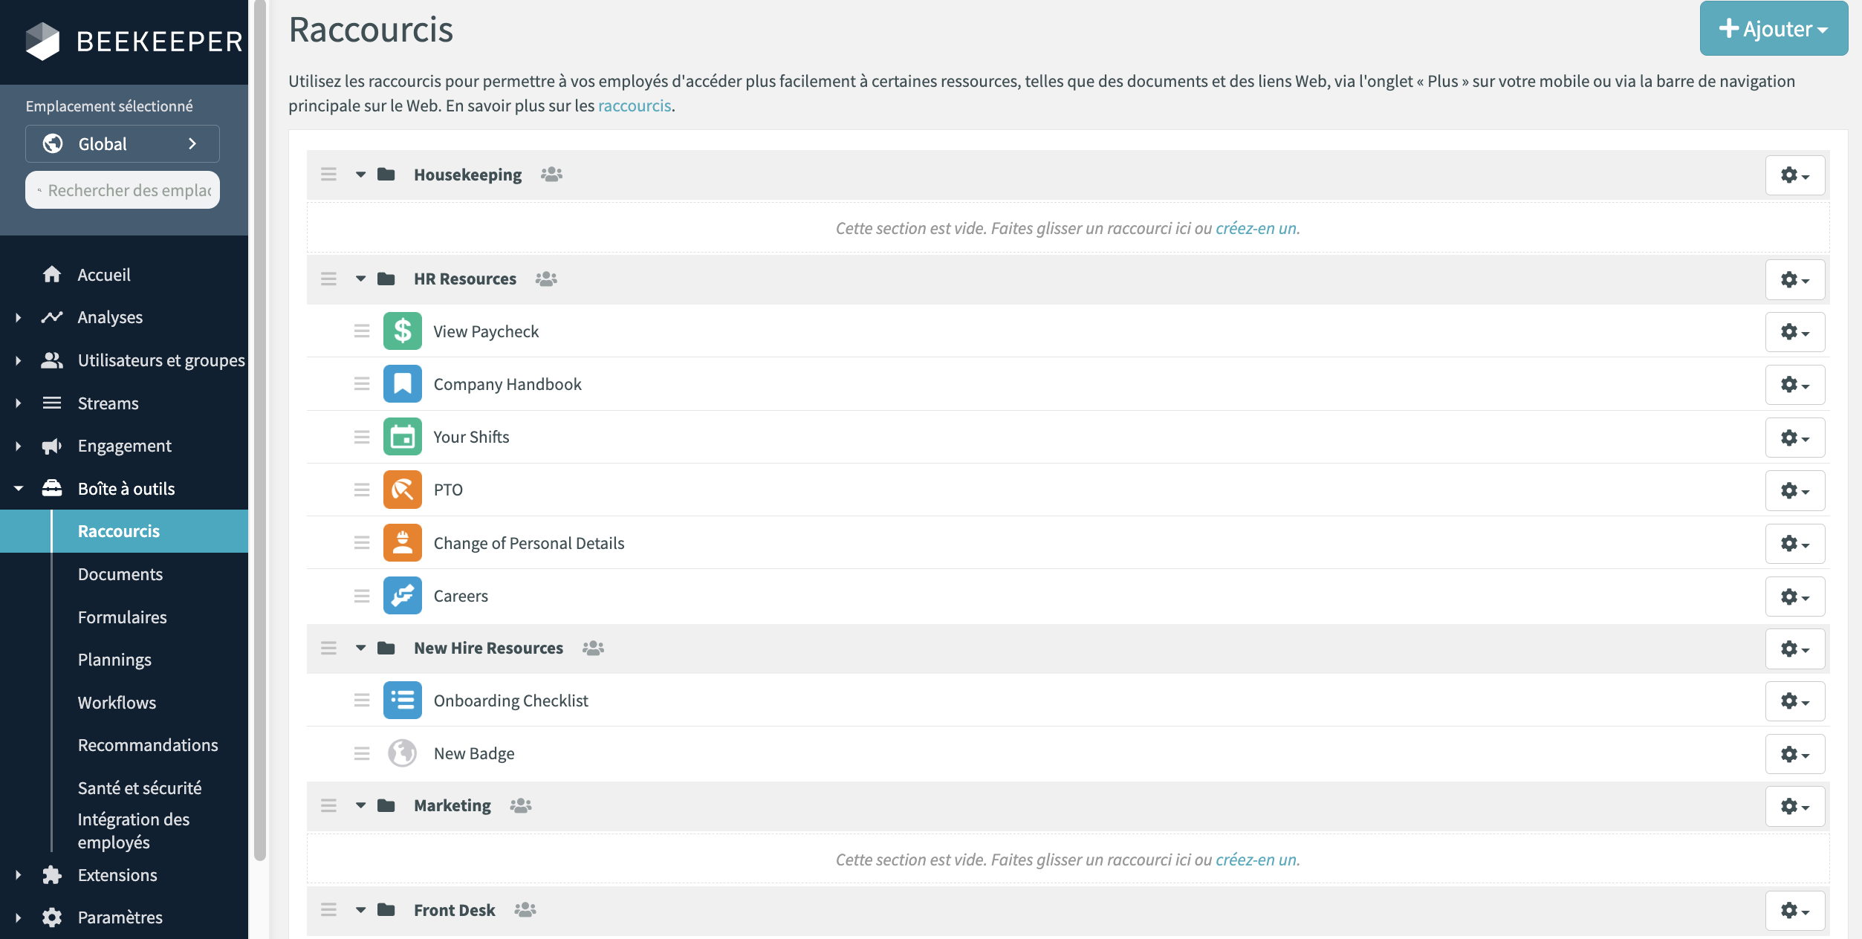This screenshot has width=1862, height=939.
Task: Open gear menu for Your Shifts
Action: (1795, 438)
